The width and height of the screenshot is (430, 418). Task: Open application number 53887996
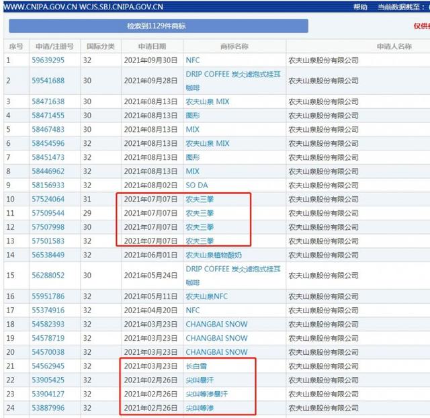point(48,408)
